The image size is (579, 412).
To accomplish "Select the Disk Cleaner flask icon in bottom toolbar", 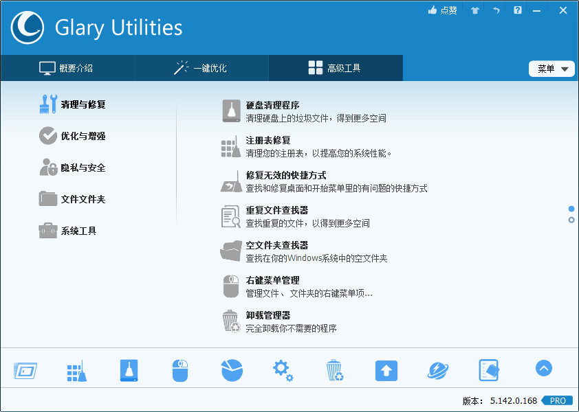I will 128,370.
